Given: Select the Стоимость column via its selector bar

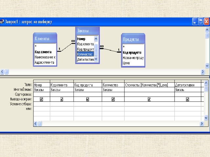Looking at the screenshot, I should pos(150,81).
